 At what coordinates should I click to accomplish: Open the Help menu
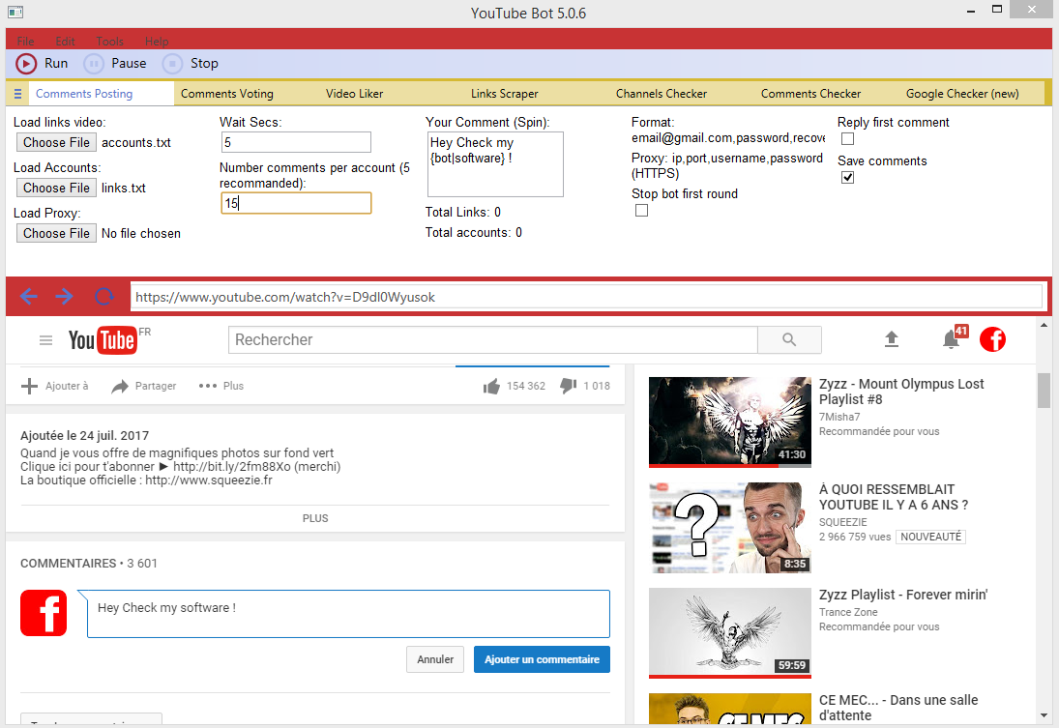pos(157,42)
